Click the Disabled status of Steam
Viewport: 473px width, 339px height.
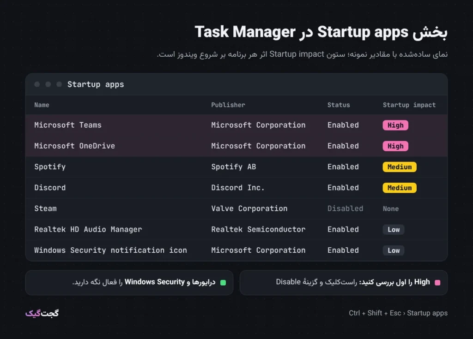click(x=345, y=208)
